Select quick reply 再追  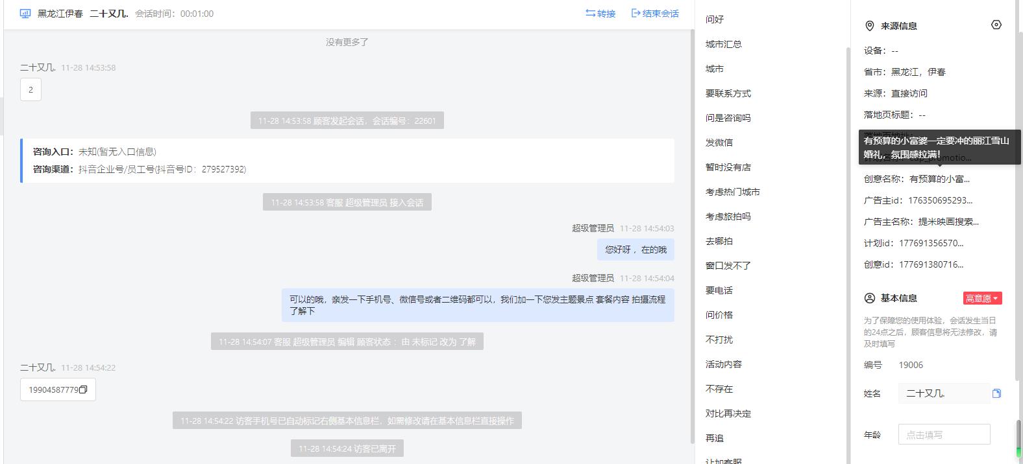(715, 438)
